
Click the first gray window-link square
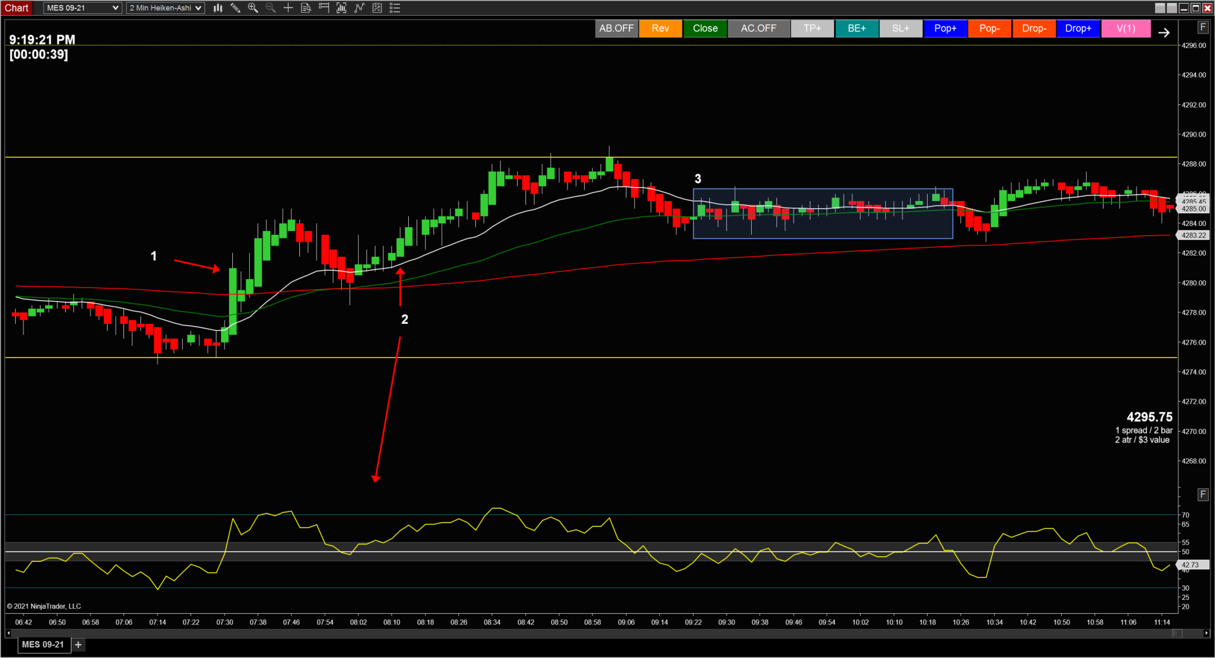click(1160, 8)
